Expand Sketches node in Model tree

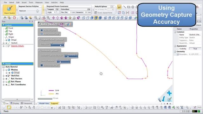[x=3, y=76]
